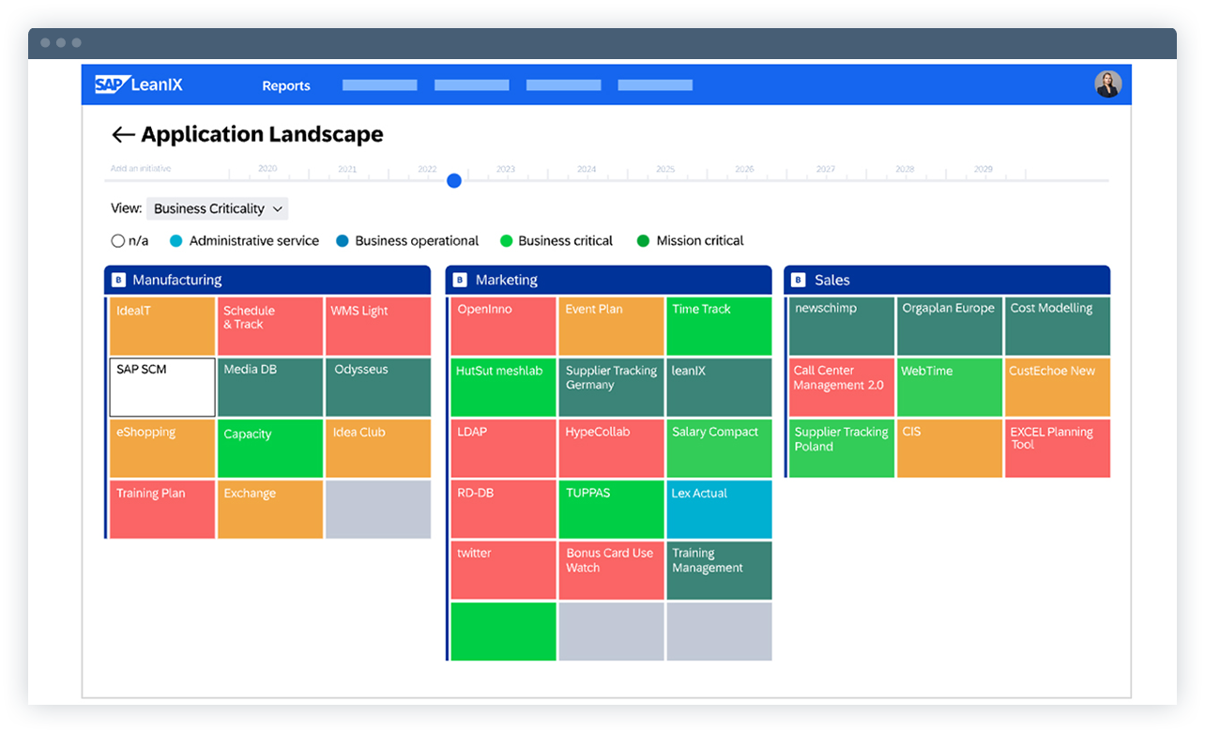This screenshot has height=732, width=1205.
Task: Click the back arrow beside Application Landscape
Action: [x=123, y=134]
